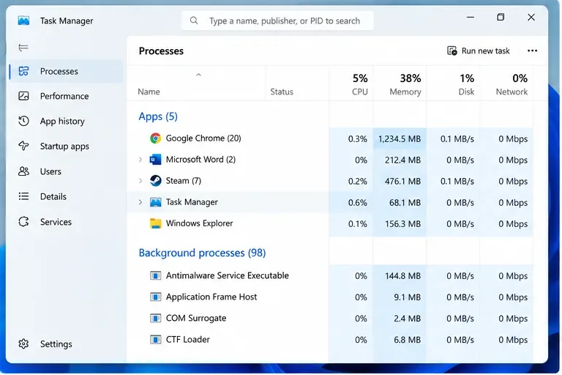Select the Windows Explorer process name

[x=199, y=223]
